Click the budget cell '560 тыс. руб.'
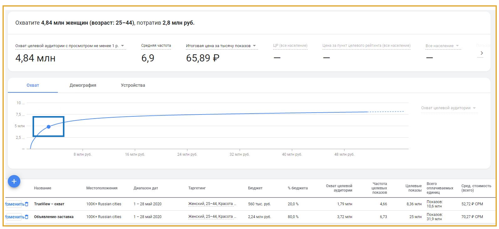 point(259,204)
